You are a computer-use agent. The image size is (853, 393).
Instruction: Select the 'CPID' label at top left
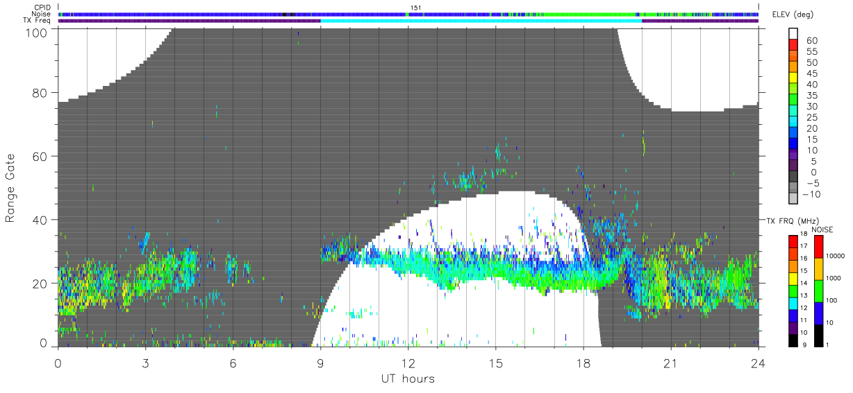pyautogui.click(x=42, y=8)
